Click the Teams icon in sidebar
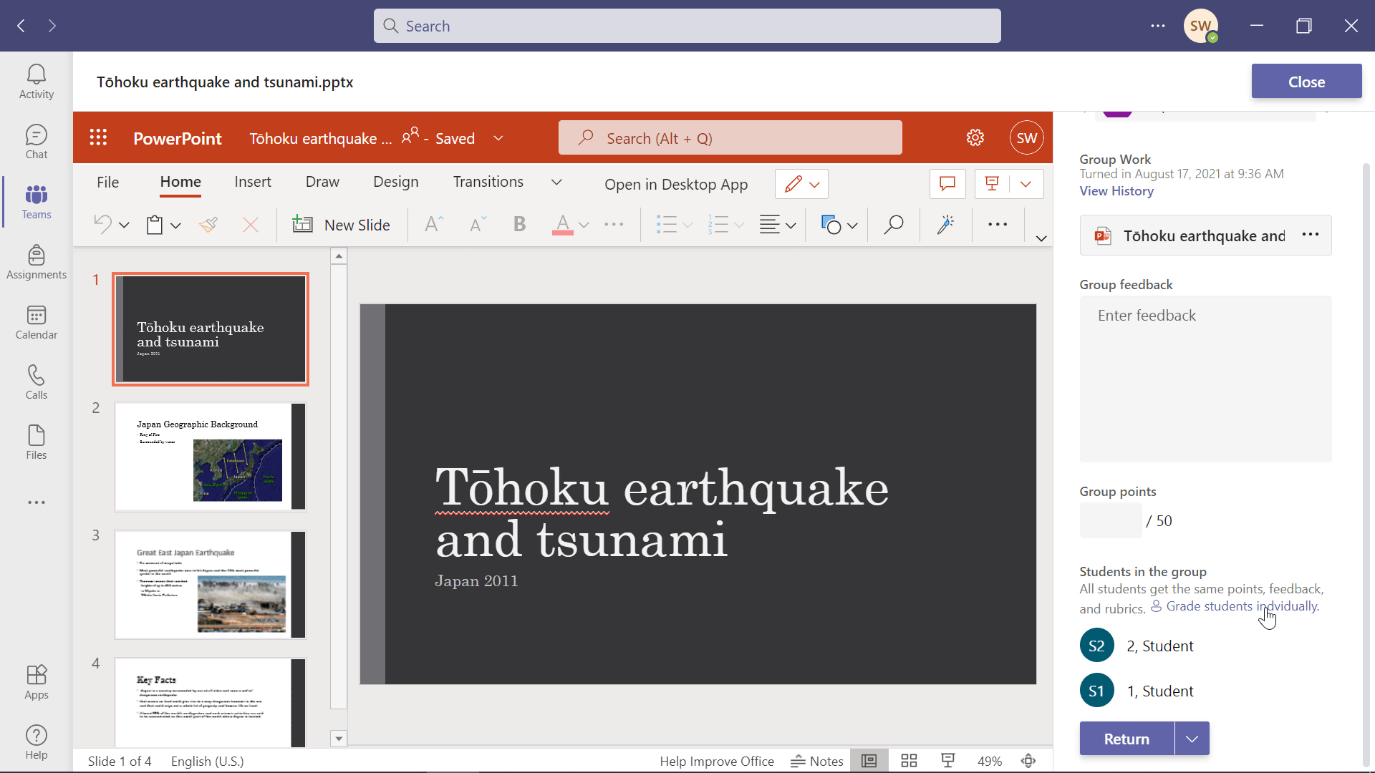 point(36,201)
